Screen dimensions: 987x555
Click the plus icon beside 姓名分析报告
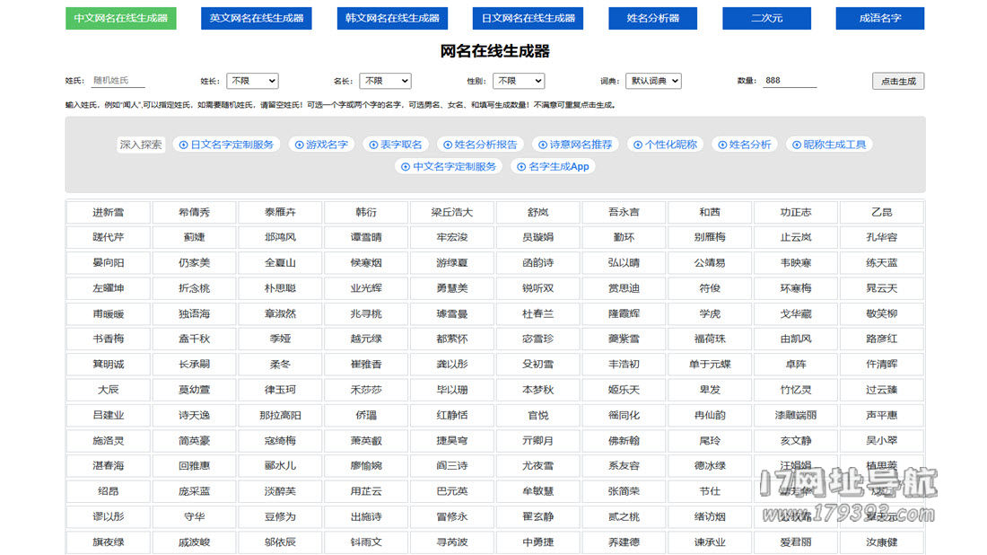tap(447, 145)
